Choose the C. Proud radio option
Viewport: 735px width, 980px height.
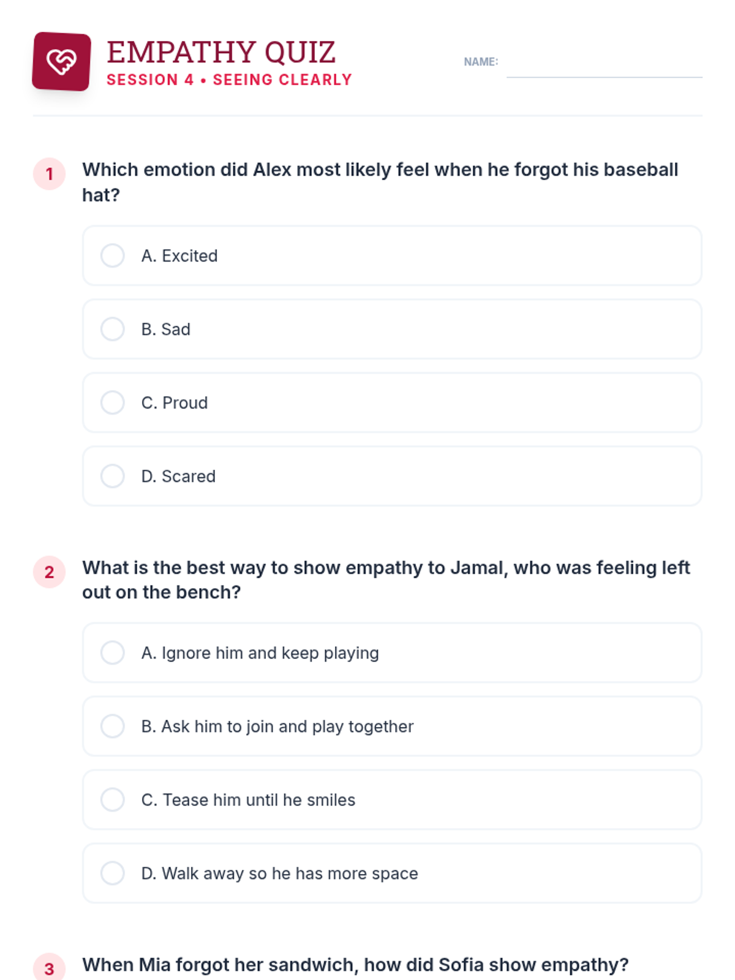point(113,402)
